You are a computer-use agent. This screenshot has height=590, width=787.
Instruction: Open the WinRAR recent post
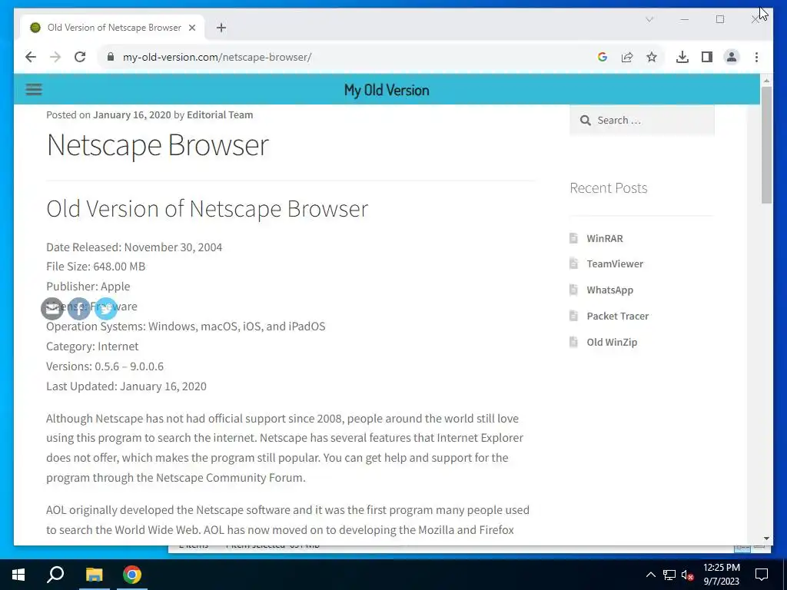click(604, 238)
